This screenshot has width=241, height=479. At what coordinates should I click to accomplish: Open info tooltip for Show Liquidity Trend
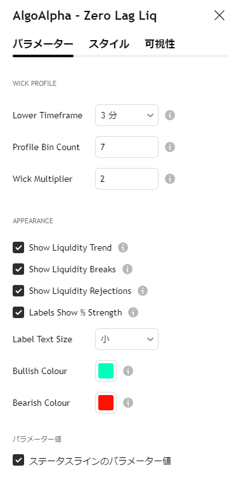(x=123, y=247)
